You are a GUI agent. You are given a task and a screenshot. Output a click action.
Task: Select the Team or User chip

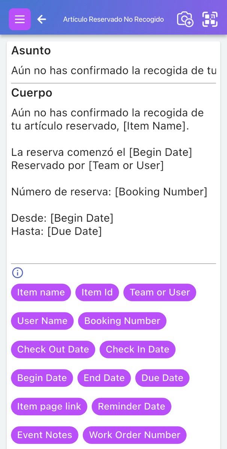point(160,292)
